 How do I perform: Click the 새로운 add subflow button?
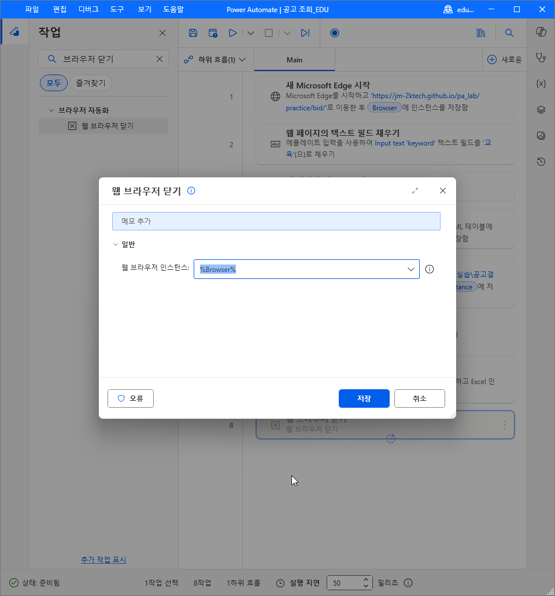[504, 59]
